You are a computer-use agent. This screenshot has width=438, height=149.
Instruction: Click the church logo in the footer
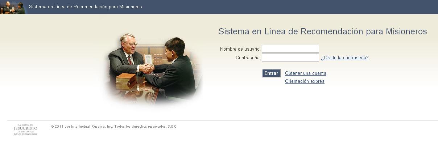(x=25, y=129)
